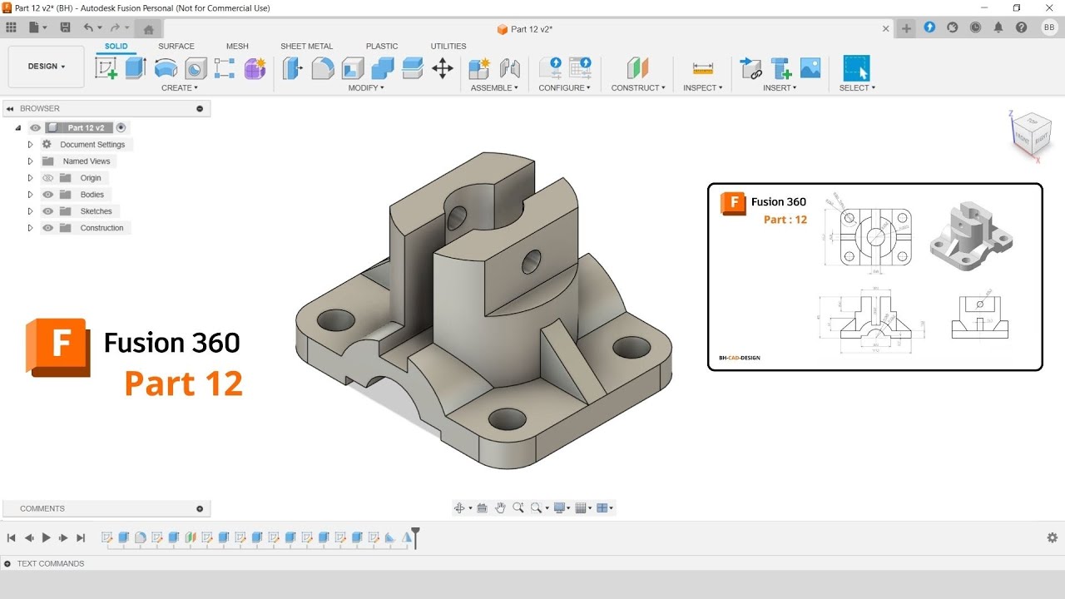
Task: Click the first Configure toolbar icon
Action: 550,68
